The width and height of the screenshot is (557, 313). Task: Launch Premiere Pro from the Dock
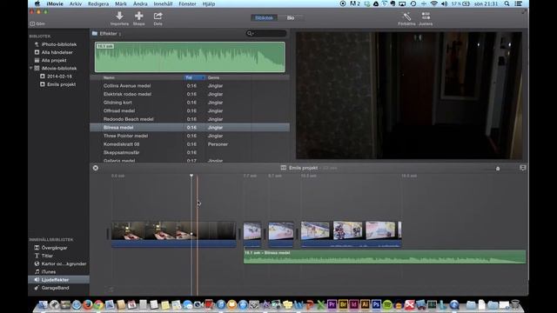(332, 304)
